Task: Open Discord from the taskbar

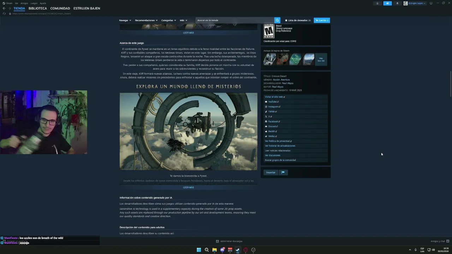Action: tap(222, 250)
